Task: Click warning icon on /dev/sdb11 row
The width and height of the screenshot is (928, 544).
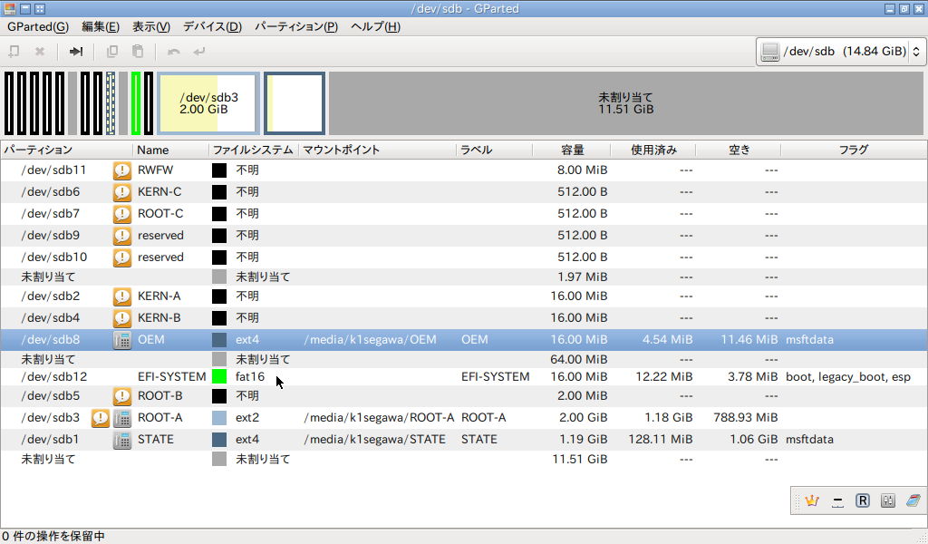Action: point(122,170)
